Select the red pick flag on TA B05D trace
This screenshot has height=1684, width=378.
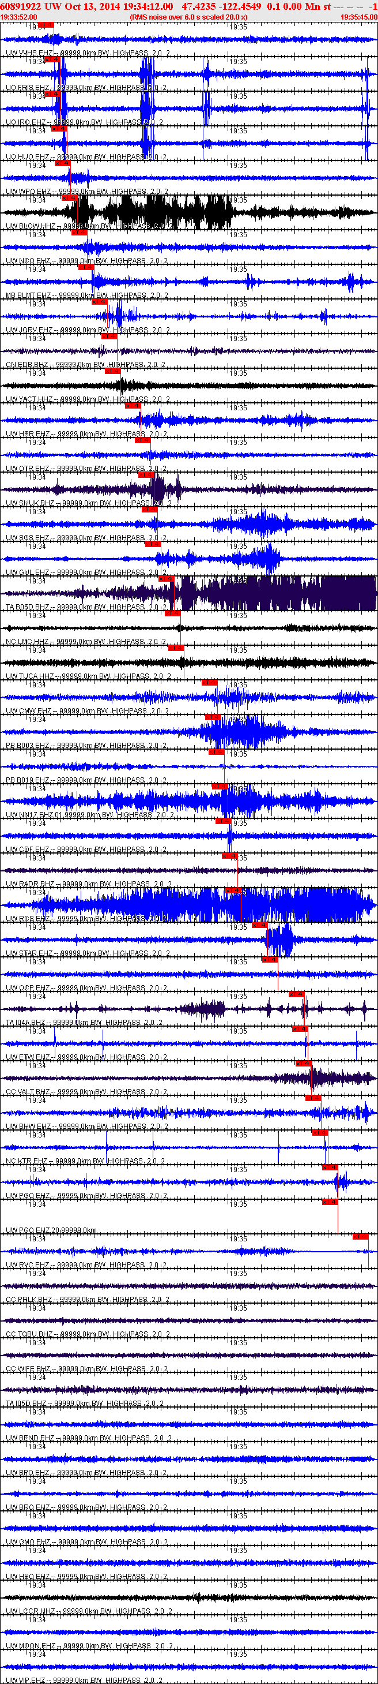point(166,578)
